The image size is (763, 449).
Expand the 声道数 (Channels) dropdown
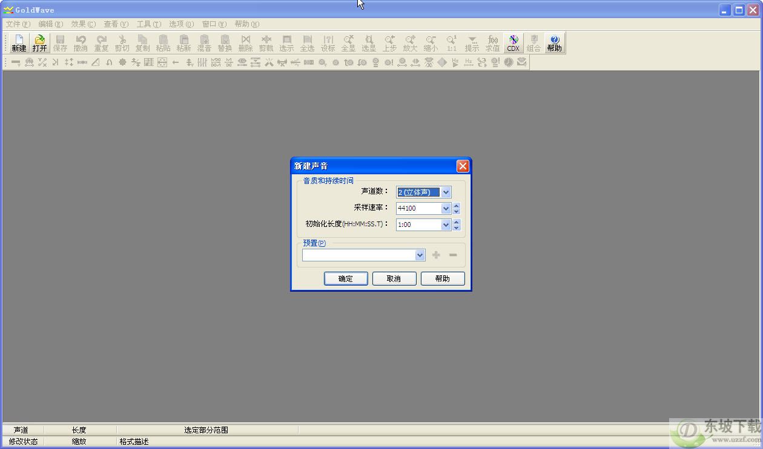(446, 192)
